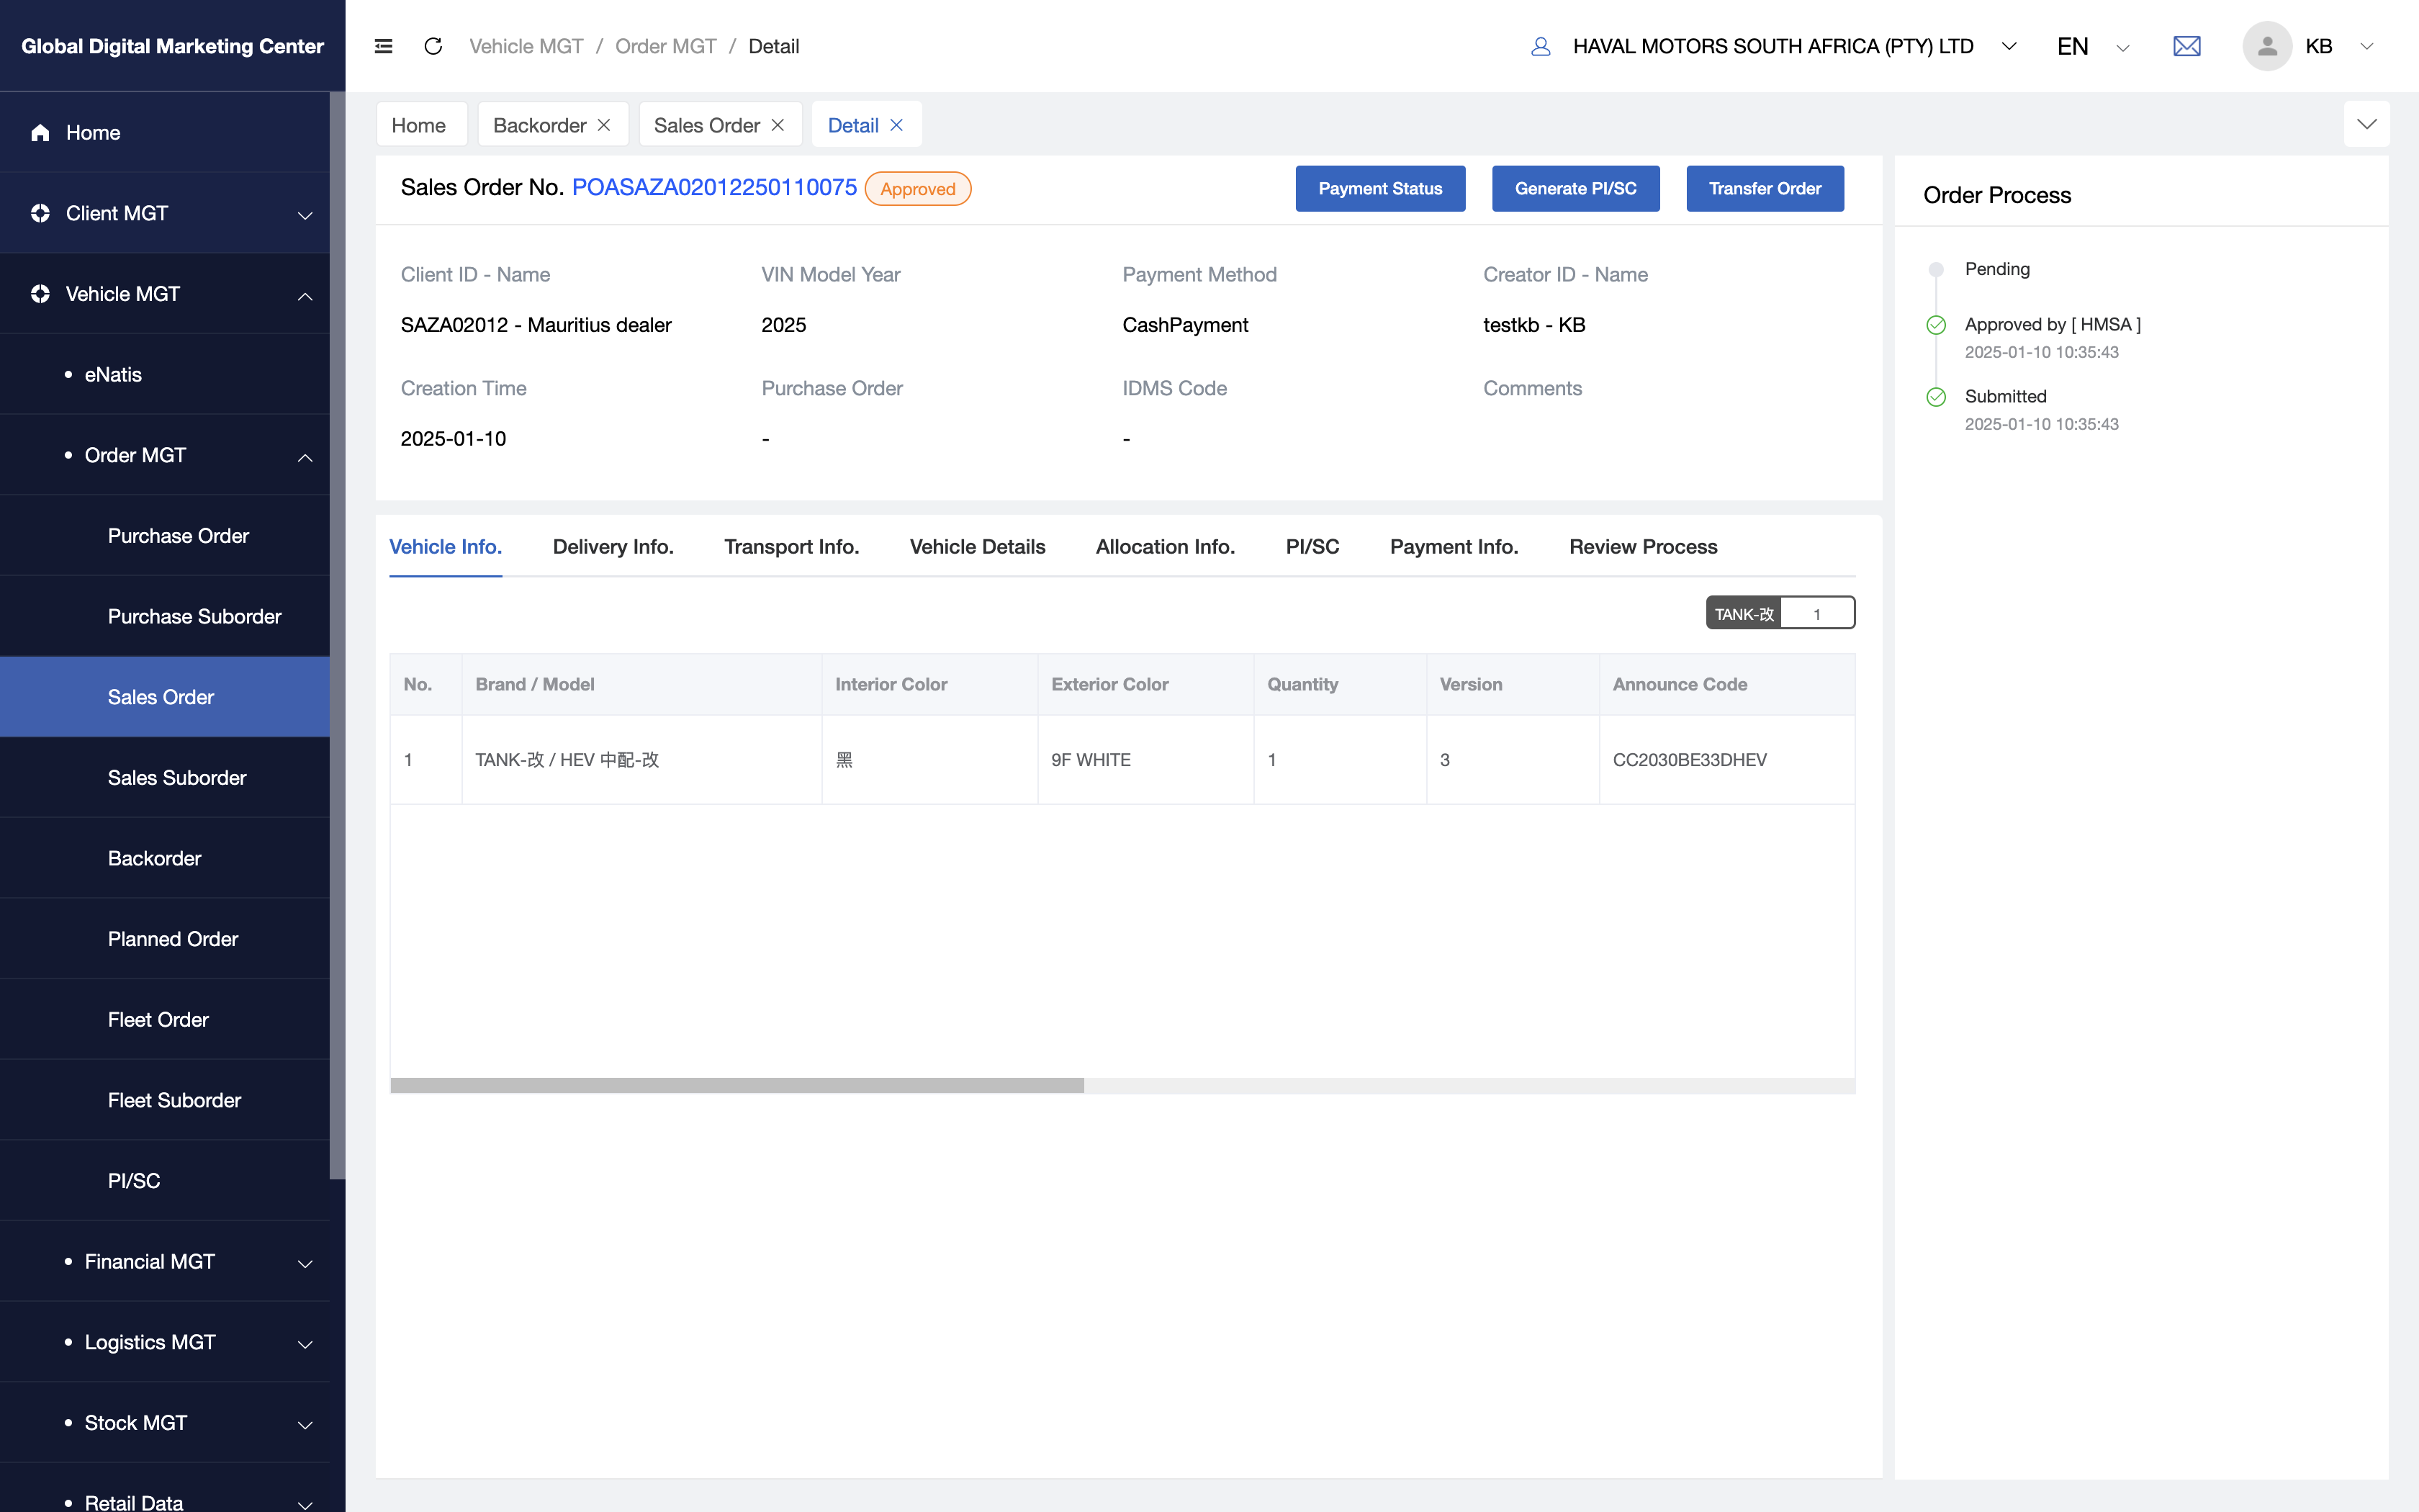The width and height of the screenshot is (2419, 1512).
Task: Switch to the Allocation Info. tab
Action: click(1166, 547)
